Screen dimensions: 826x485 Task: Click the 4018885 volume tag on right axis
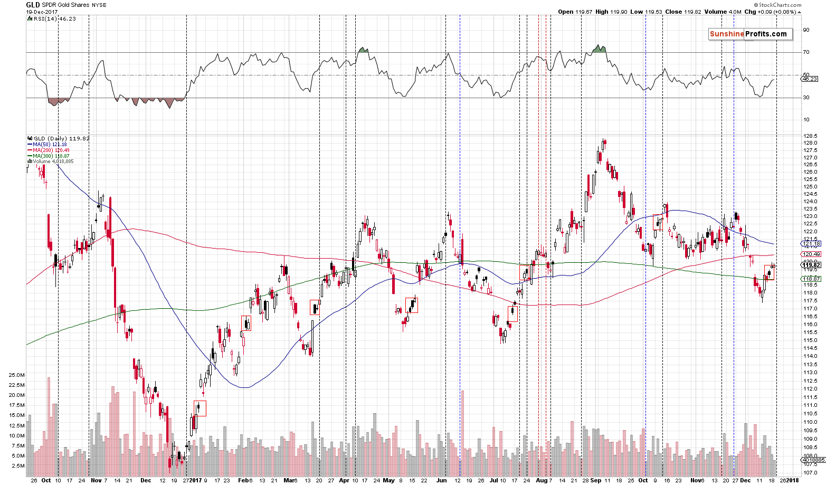813,460
